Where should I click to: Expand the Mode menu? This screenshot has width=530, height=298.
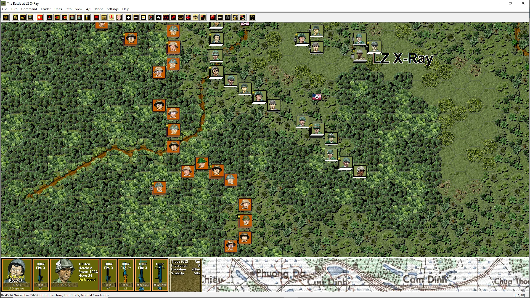pos(99,9)
